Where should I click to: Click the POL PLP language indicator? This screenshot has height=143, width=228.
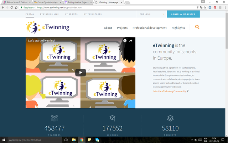[x=206, y=140]
